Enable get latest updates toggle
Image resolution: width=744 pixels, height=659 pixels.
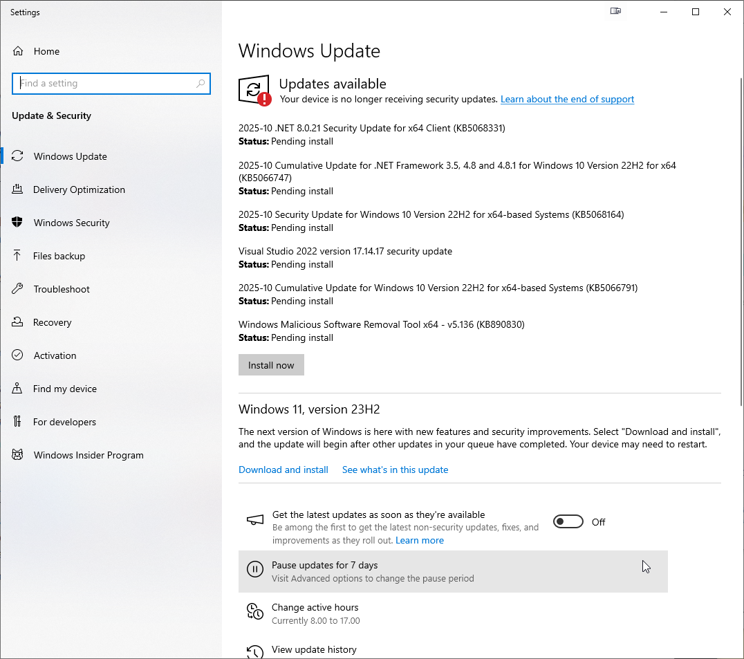[x=568, y=522]
